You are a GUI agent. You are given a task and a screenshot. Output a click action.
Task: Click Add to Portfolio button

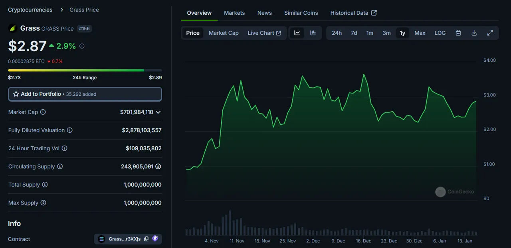pos(85,94)
